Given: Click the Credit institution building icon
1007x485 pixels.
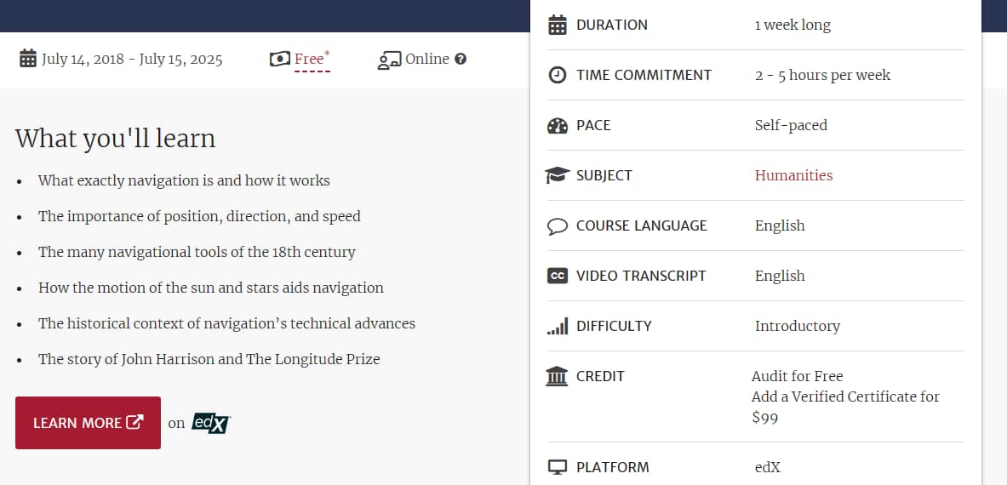Looking at the screenshot, I should point(557,376).
